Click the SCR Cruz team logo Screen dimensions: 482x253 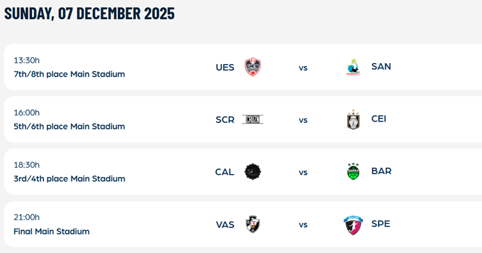tap(253, 119)
